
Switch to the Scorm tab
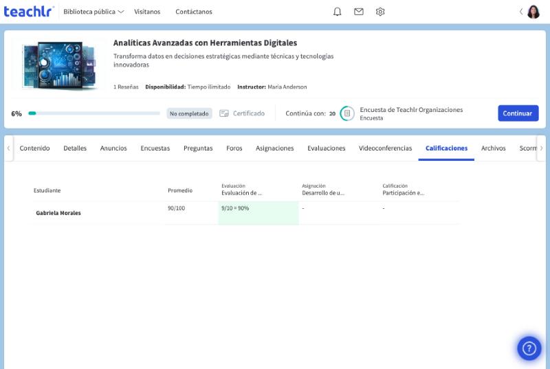click(x=527, y=148)
